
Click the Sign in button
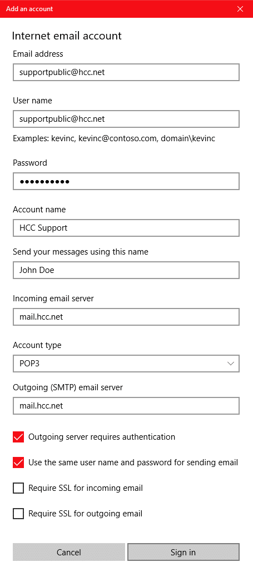point(183,552)
